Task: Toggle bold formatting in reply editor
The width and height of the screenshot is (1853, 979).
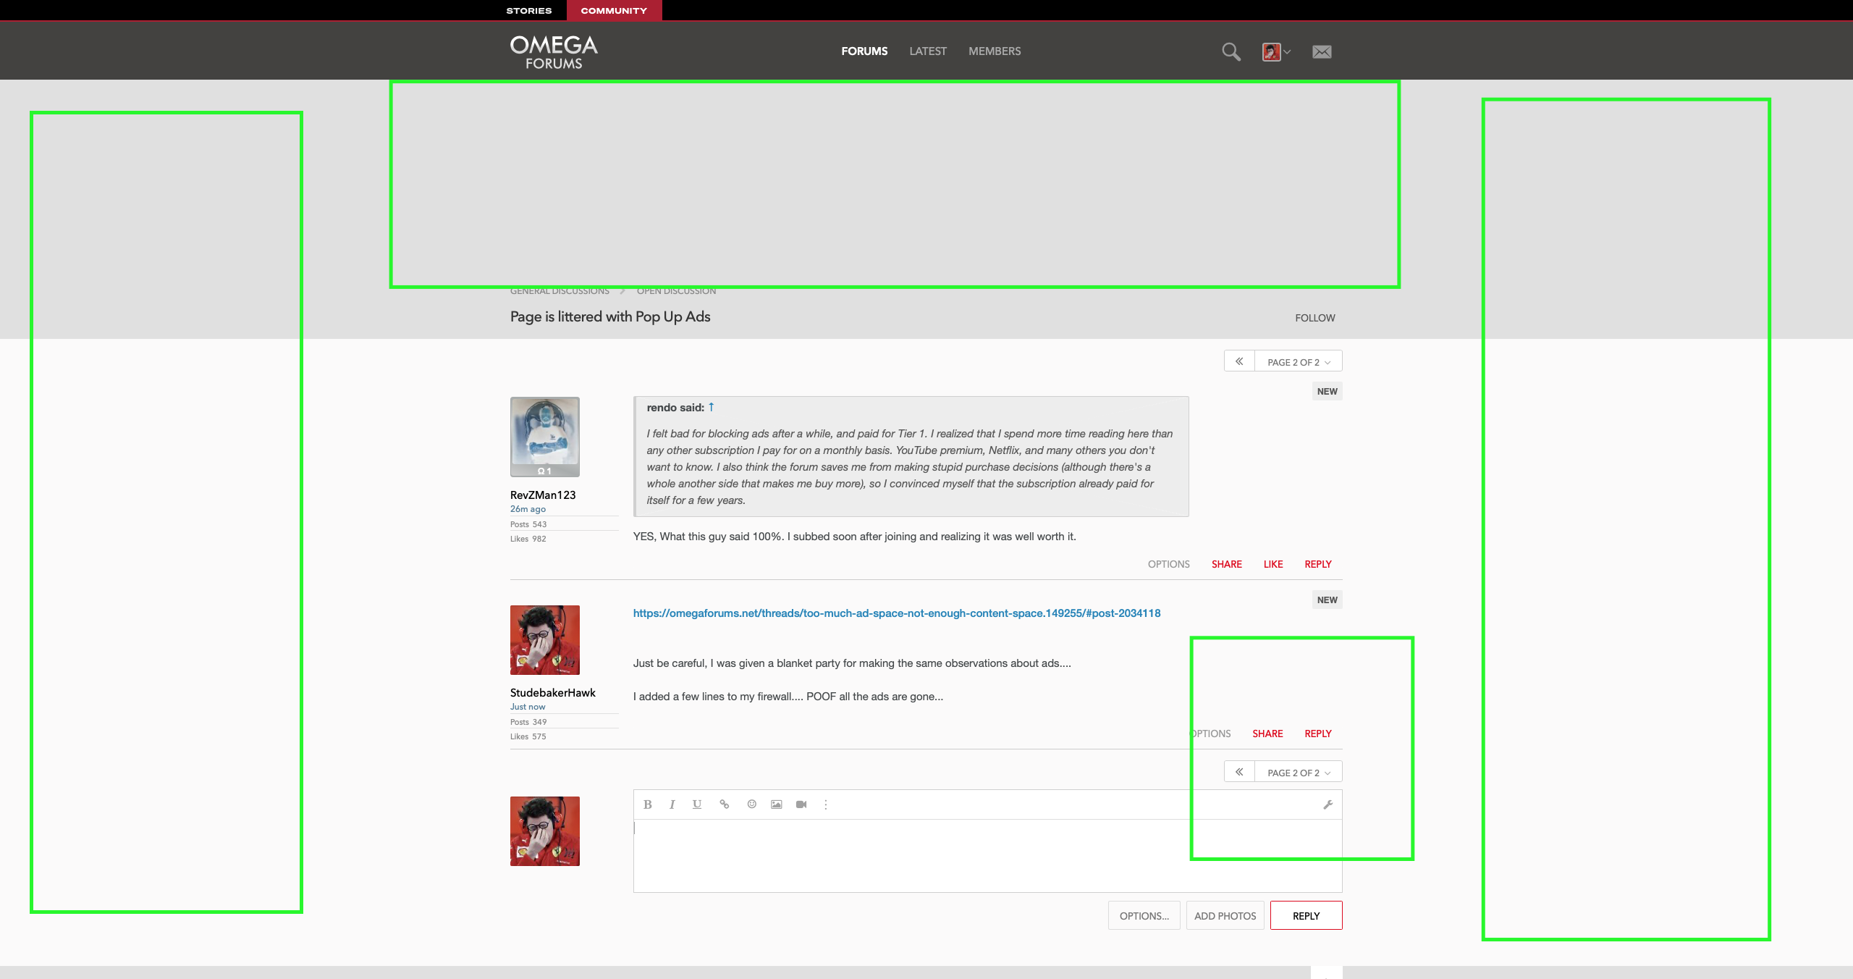Action: click(x=648, y=804)
